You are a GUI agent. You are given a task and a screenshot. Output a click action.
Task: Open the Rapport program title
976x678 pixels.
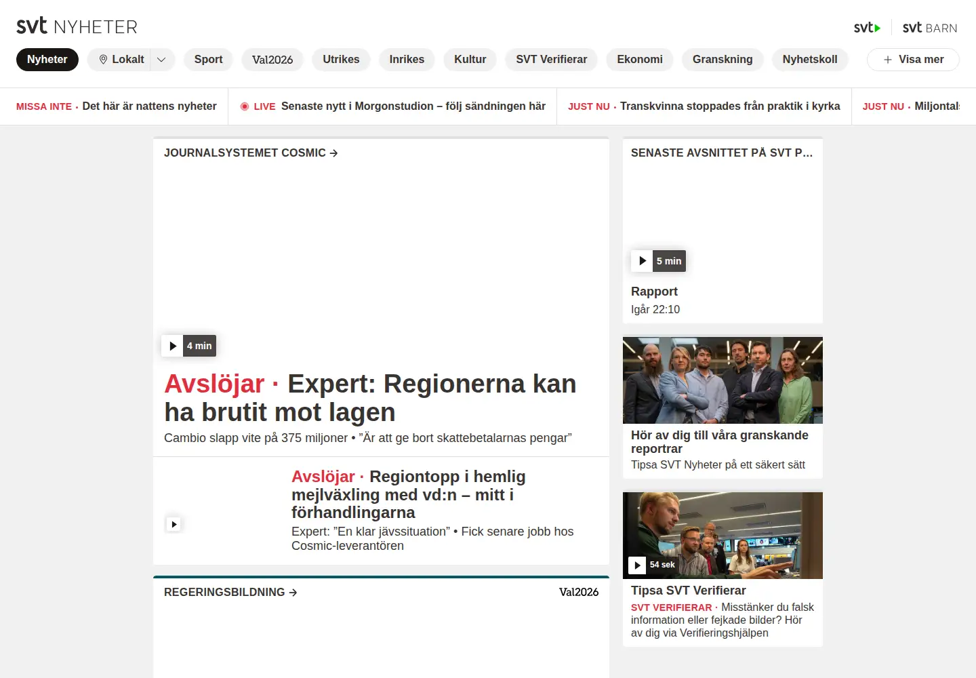(654, 292)
